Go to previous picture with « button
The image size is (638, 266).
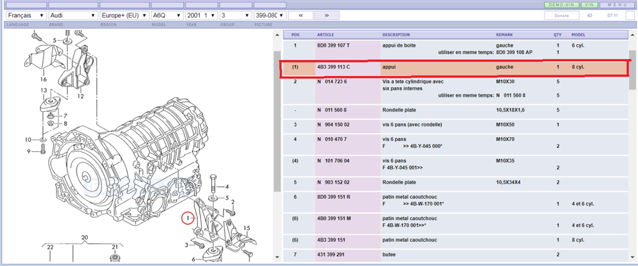click(300, 15)
